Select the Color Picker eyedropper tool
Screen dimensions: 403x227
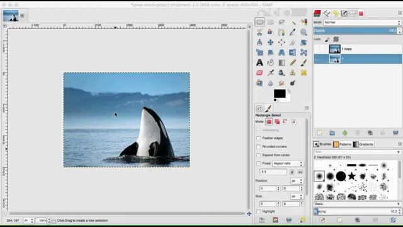point(293,32)
